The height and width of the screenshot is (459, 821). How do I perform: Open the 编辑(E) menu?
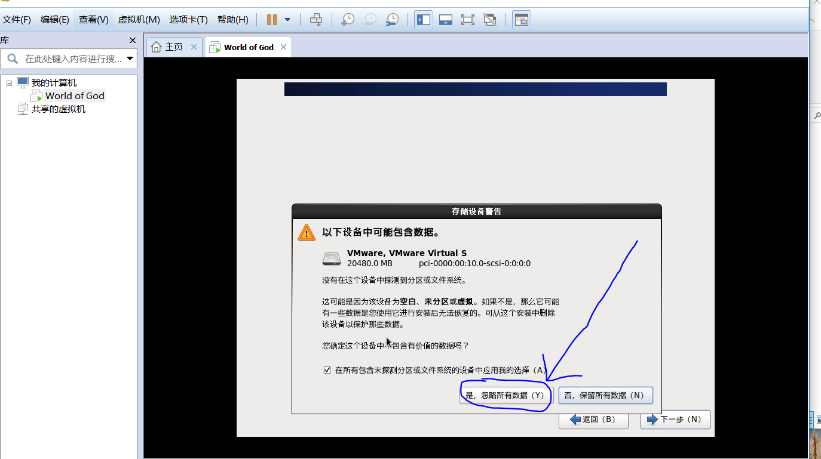click(55, 20)
